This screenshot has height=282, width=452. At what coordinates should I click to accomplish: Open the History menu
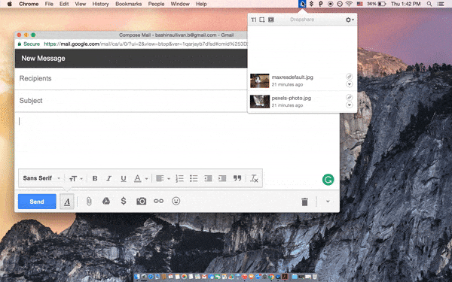100,4
